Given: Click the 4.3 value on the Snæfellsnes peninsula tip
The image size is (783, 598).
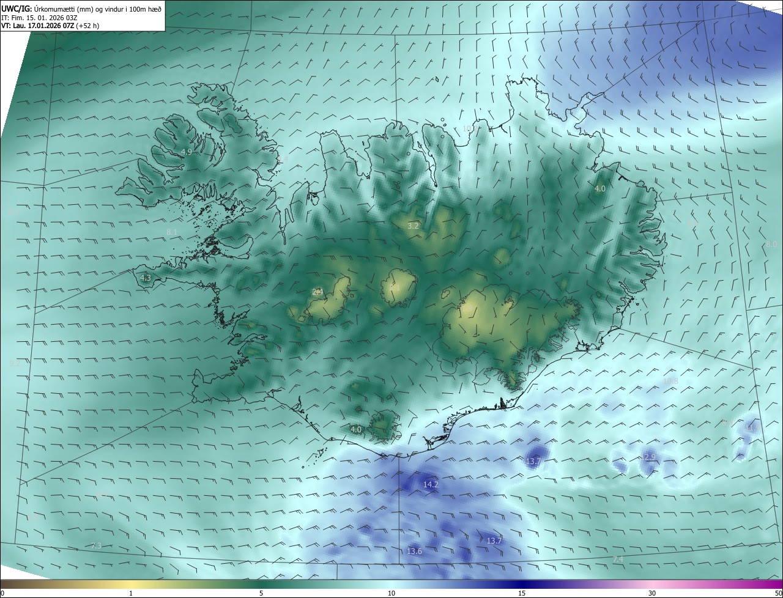Looking at the screenshot, I should (x=146, y=278).
